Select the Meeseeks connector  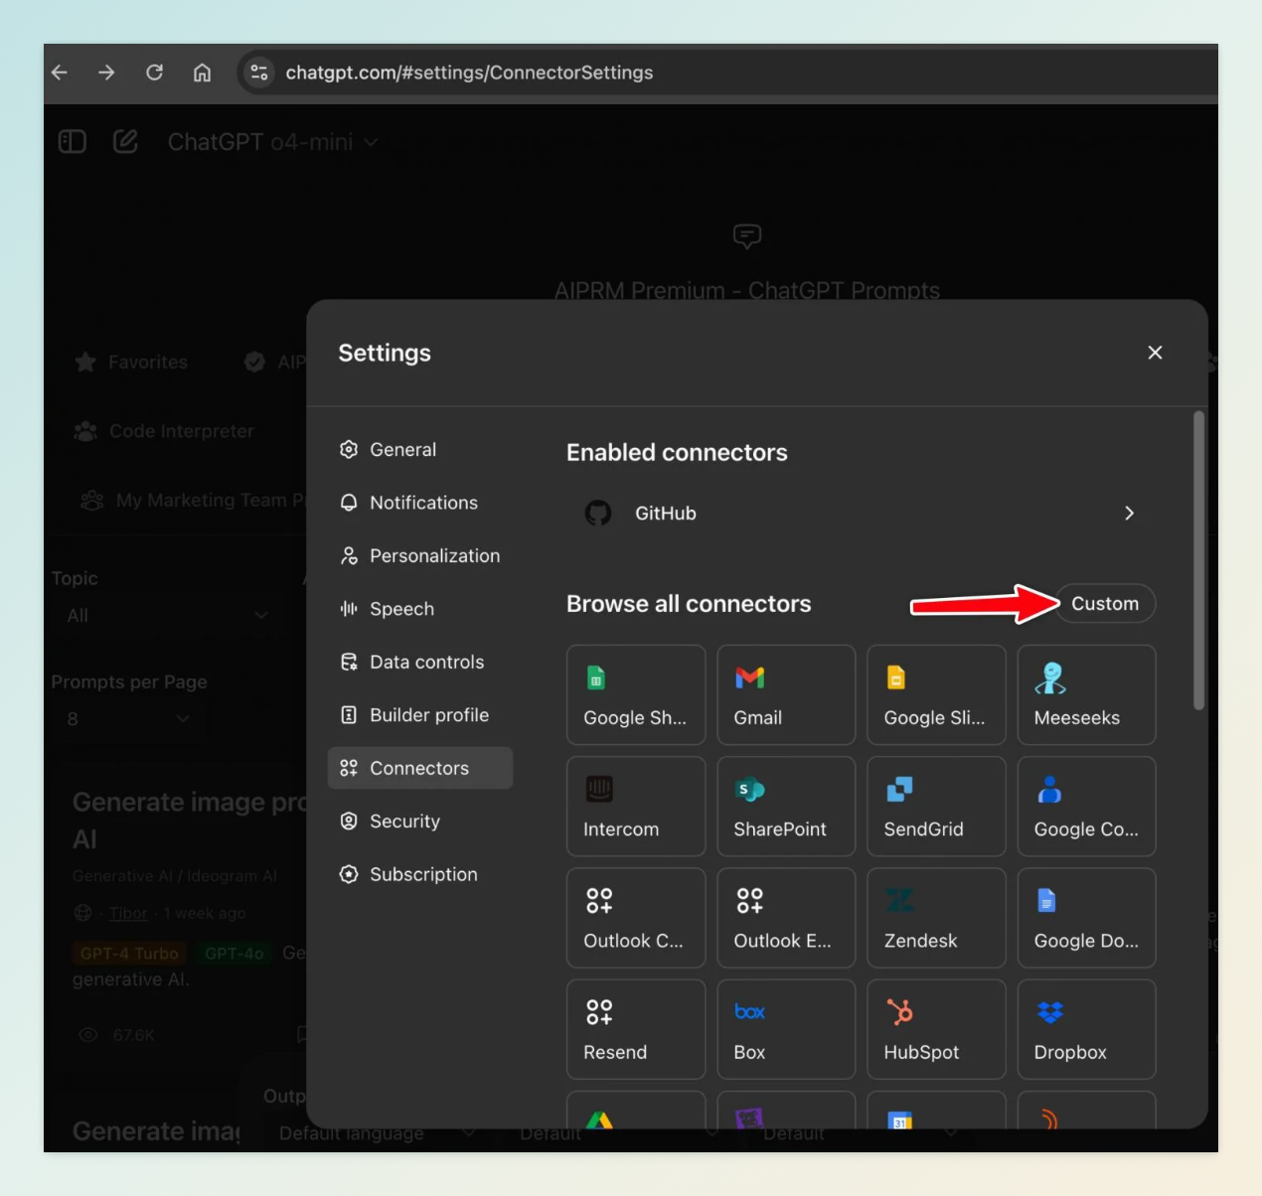(1086, 694)
